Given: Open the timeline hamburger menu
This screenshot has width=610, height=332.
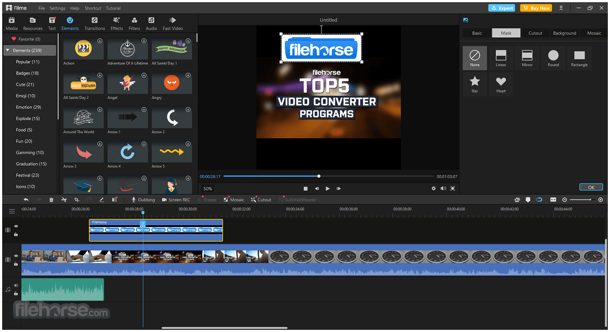Looking at the screenshot, I should click(12, 211).
